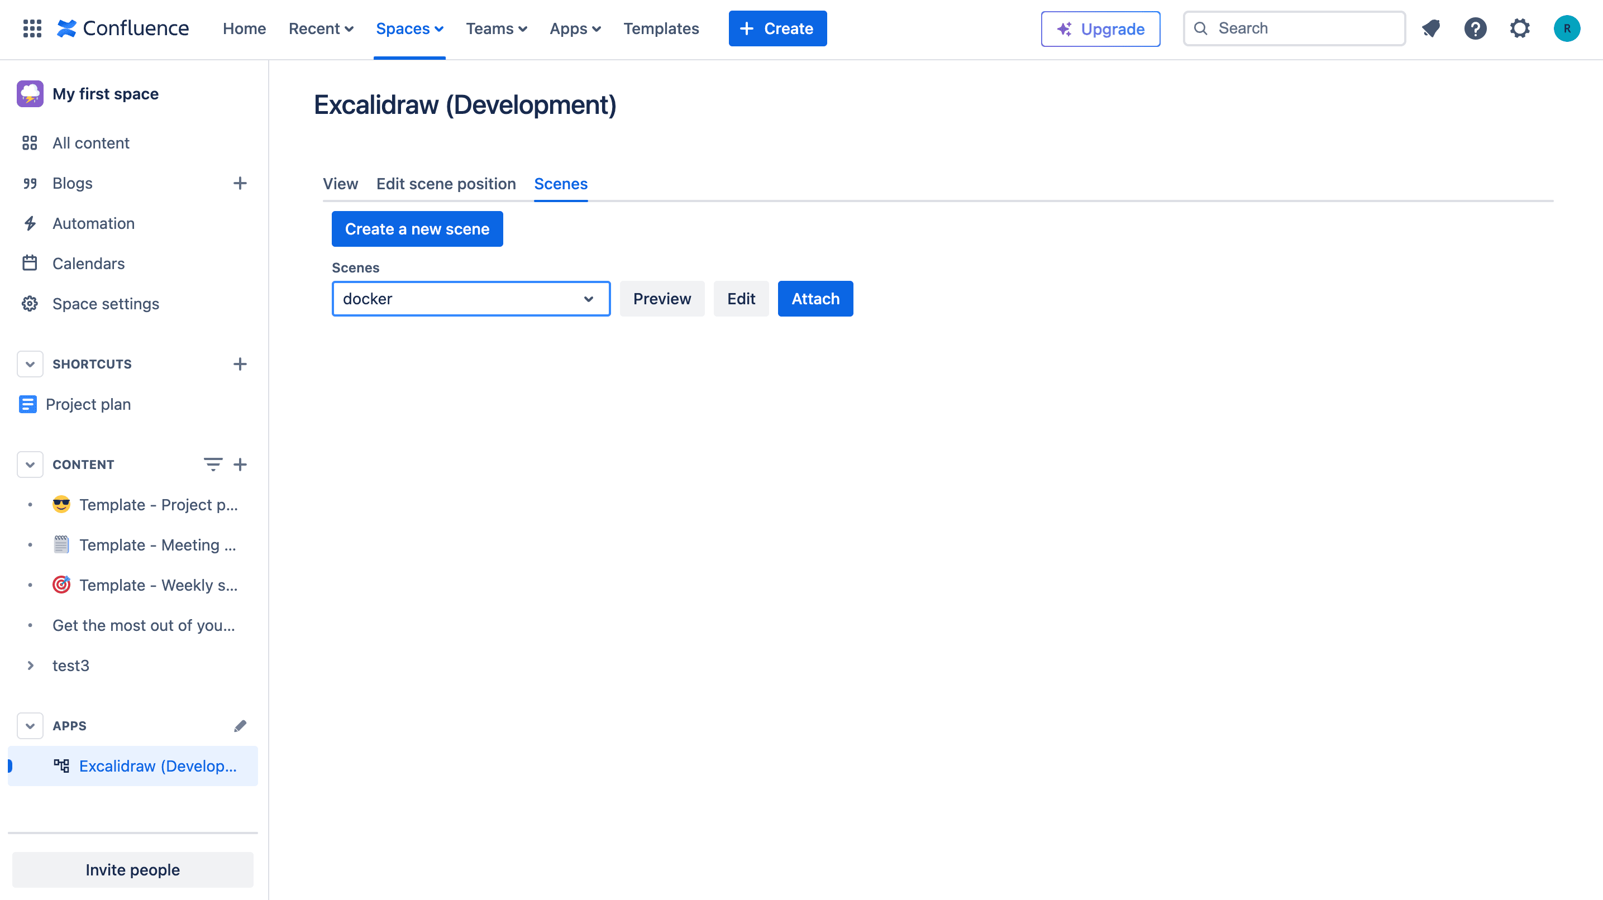The width and height of the screenshot is (1603, 900).
Task: Edit apps with the pencil icon
Action: coord(240,726)
